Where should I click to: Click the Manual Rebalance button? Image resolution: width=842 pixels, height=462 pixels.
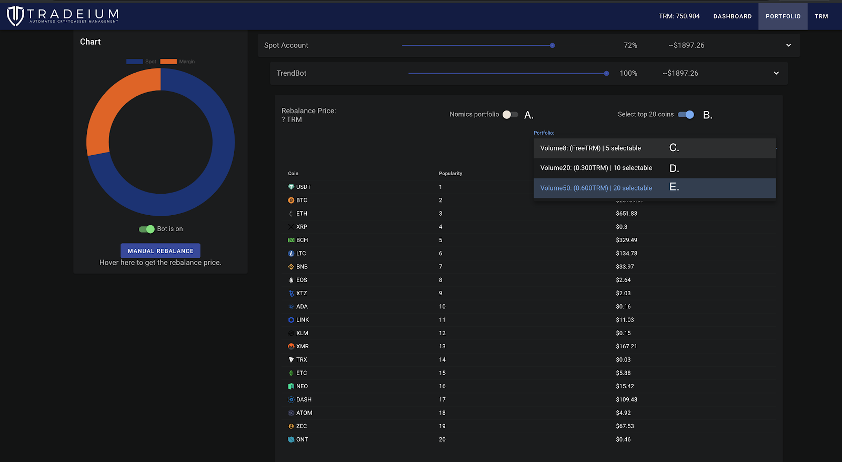(x=161, y=251)
